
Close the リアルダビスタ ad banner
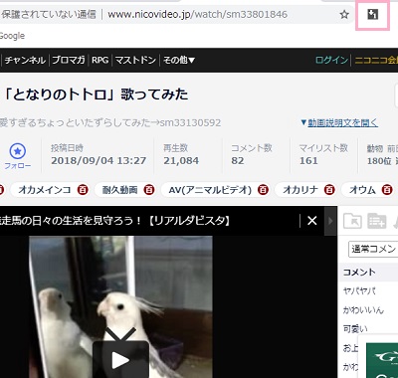312,221
